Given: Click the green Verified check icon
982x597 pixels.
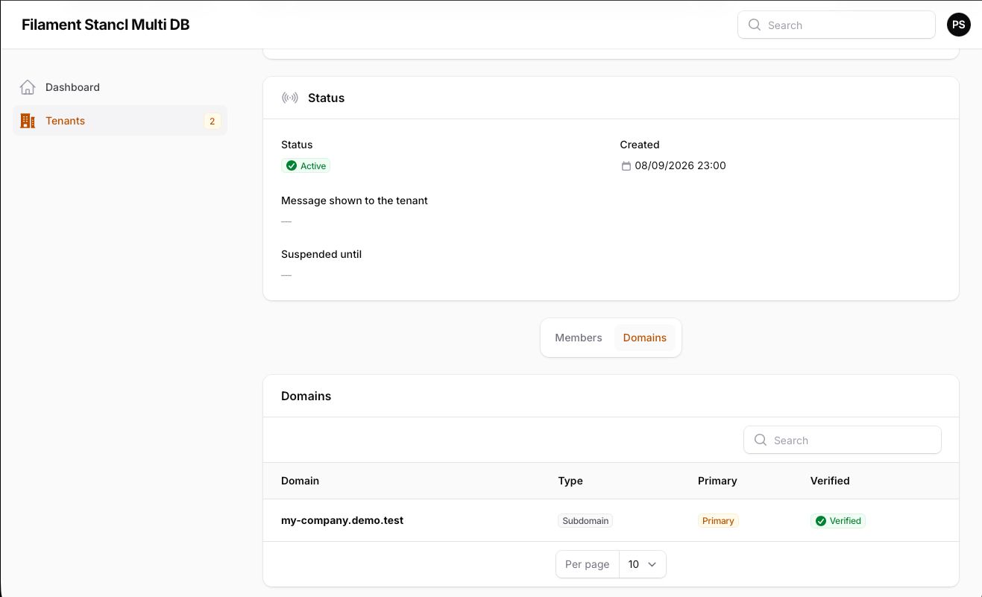Looking at the screenshot, I should [821, 521].
